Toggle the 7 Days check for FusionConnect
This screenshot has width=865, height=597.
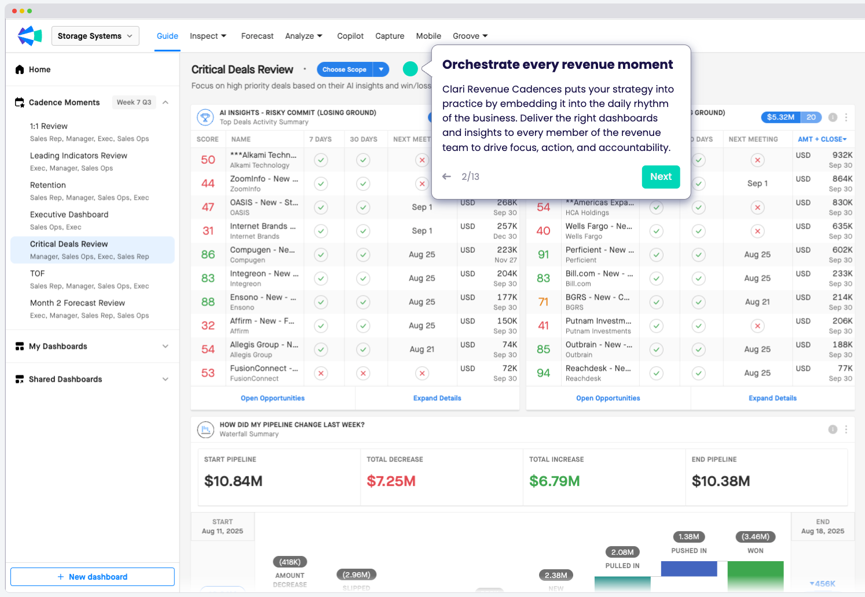(x=321, y=374)
